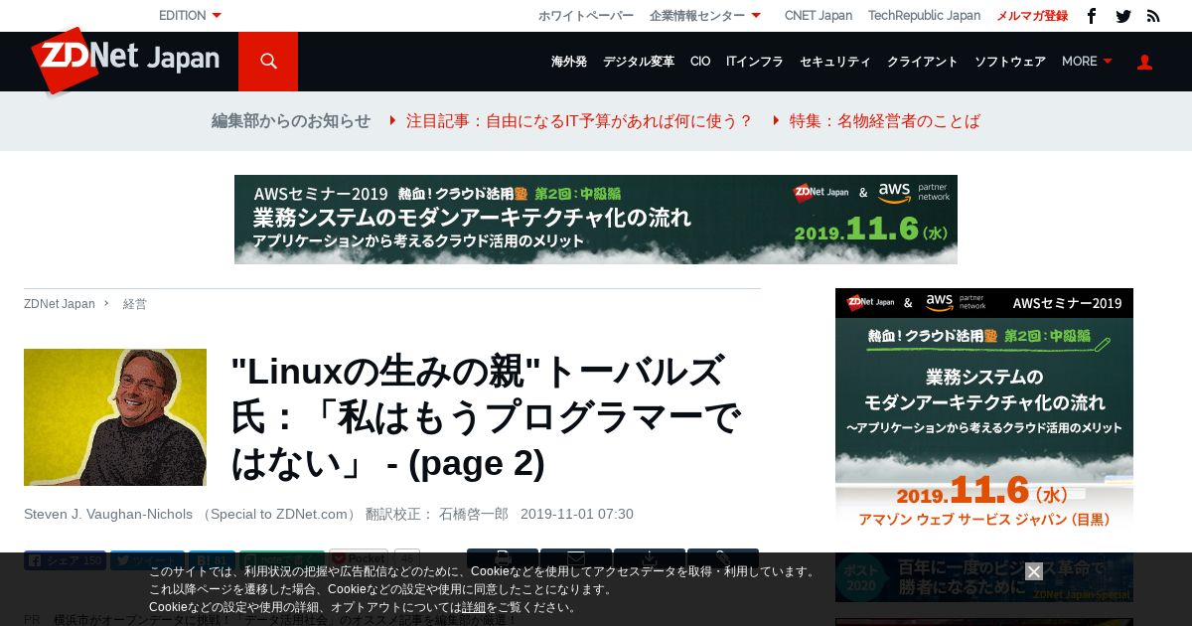Print the article with the printer icon
This screenshot has width=1192, height=626.
[503, 558]
